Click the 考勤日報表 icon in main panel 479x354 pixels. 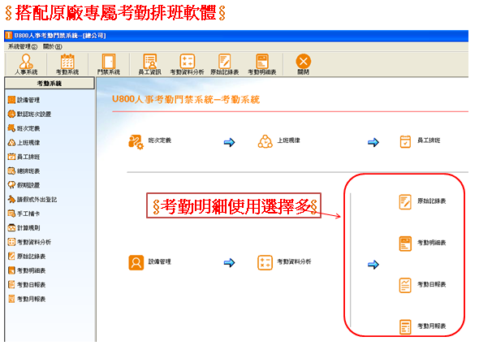(x=405, y=285)
